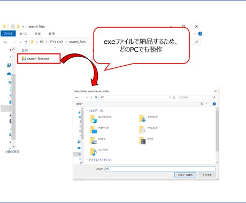Open the ファイル ribbon tab
246x203 pixels.
pos(8,34)
